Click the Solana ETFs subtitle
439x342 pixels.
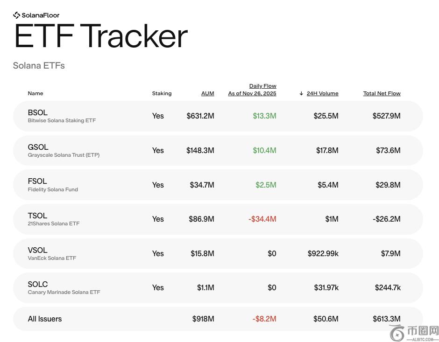(39, 66)
